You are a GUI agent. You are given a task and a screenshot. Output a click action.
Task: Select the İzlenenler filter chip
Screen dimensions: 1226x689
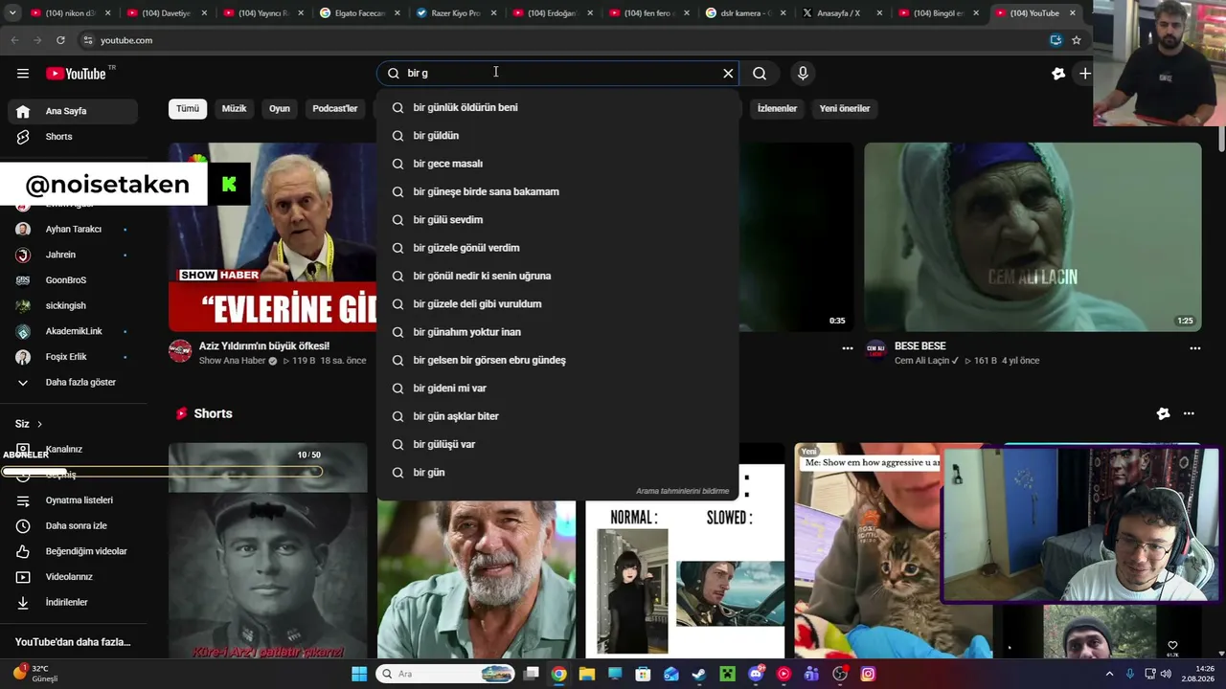click(x=777, y=108)
